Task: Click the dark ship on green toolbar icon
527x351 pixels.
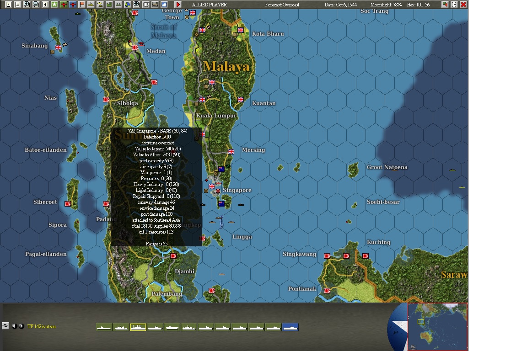Action: point(118,5)
